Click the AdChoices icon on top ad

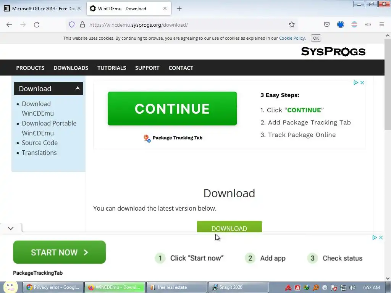click(x=356, y=82)
